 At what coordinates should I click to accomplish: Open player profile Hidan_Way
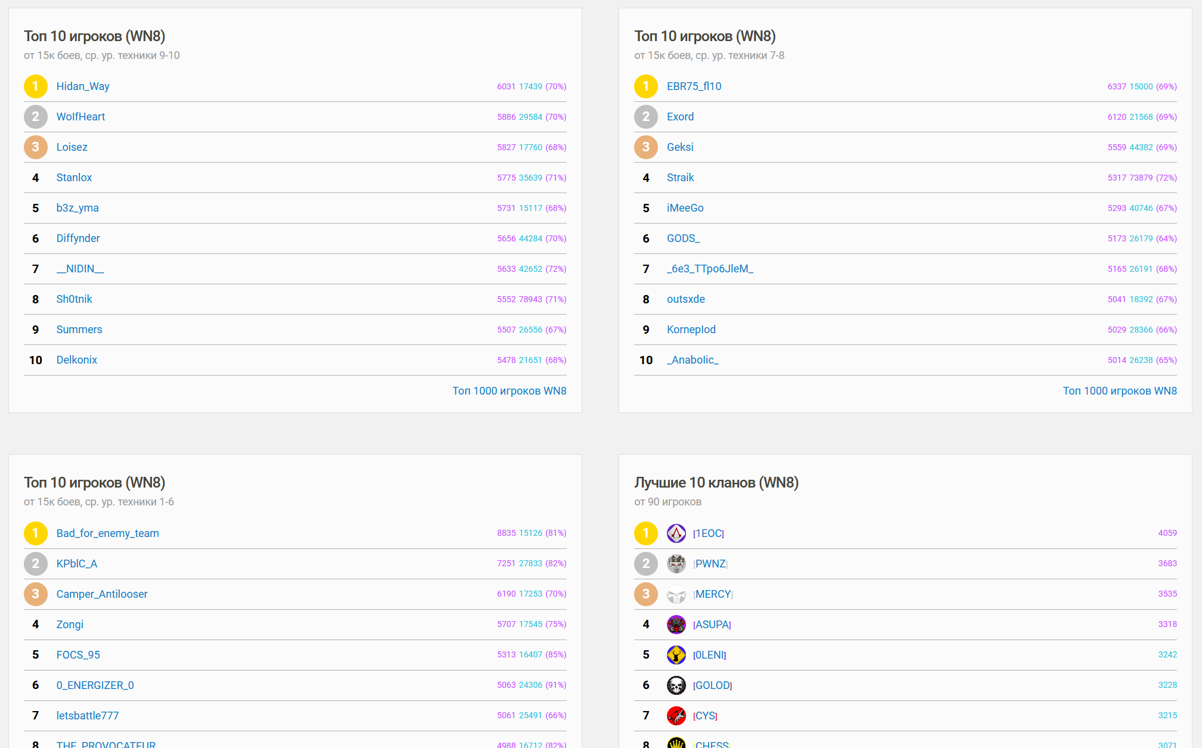[x=83, y=86]
